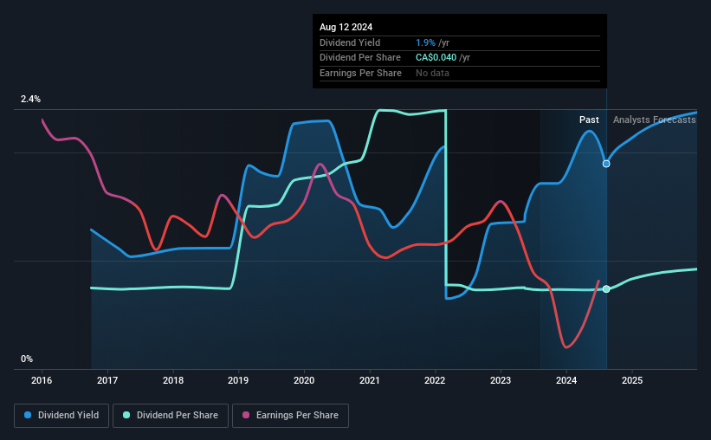
Task: Toggle the Earnings Per Share legend button
Action: [290, 416]
